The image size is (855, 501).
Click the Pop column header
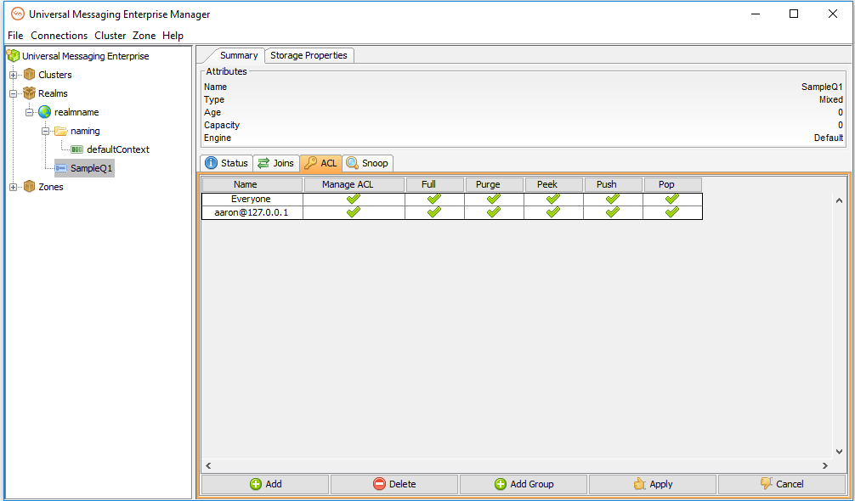pos(672,184)
